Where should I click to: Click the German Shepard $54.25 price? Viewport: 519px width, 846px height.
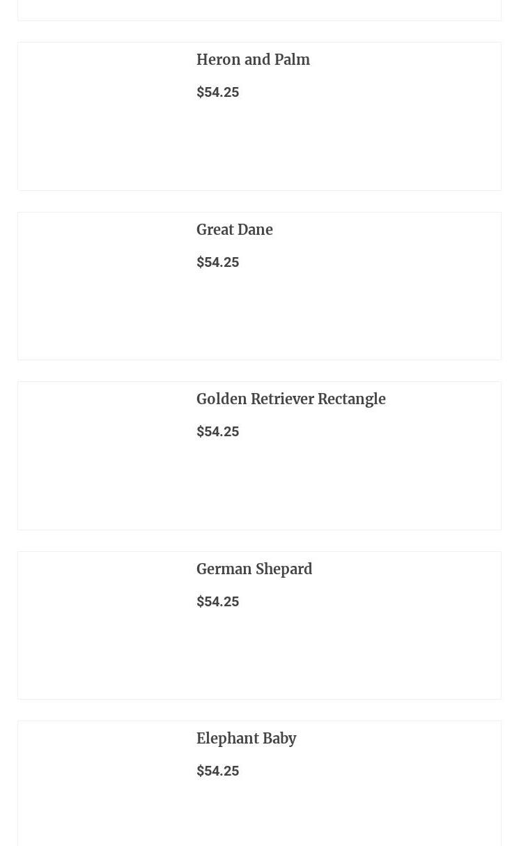click(217, 601)
